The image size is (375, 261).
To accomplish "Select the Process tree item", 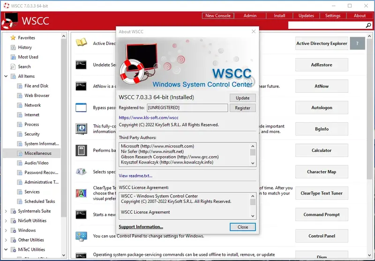I will (x=31, y=125).
